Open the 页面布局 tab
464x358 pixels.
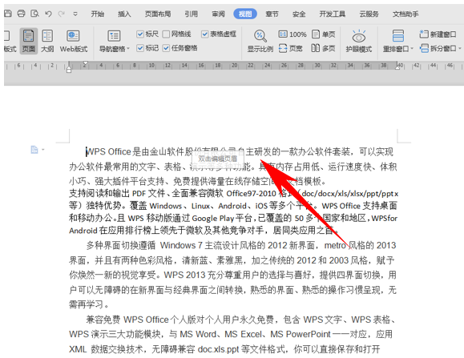tap(158, 14)
